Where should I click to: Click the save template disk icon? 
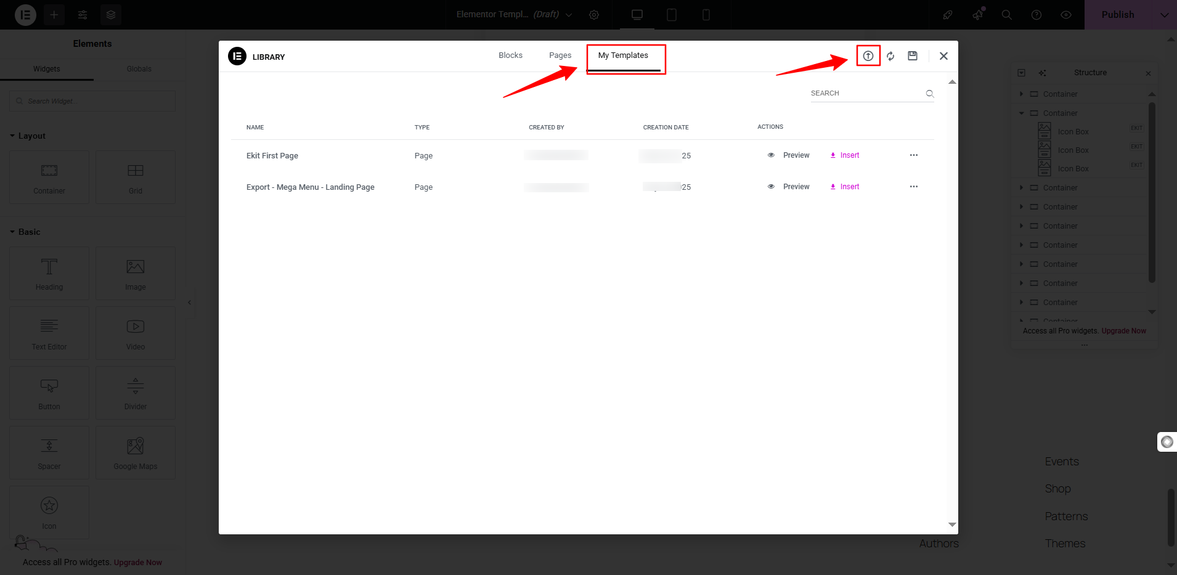pyautogui.click(x=913, y=56)
